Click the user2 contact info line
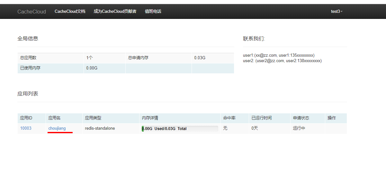The height and width of the screenshot is (171, 386). [282, 61]
